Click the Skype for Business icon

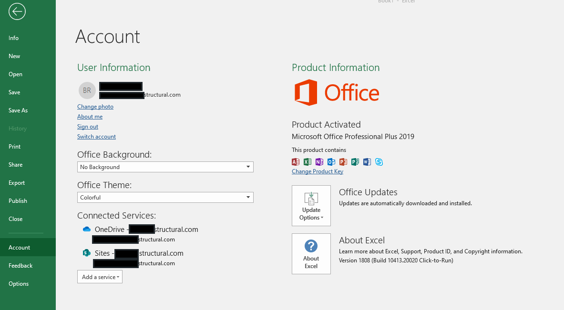379,161
